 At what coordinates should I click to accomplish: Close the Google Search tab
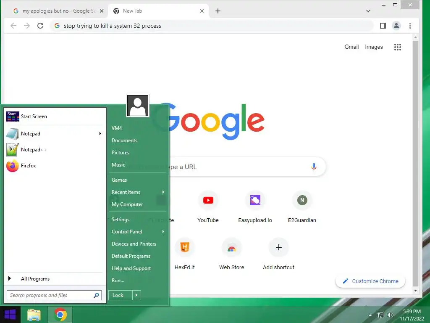click(102, 11)
